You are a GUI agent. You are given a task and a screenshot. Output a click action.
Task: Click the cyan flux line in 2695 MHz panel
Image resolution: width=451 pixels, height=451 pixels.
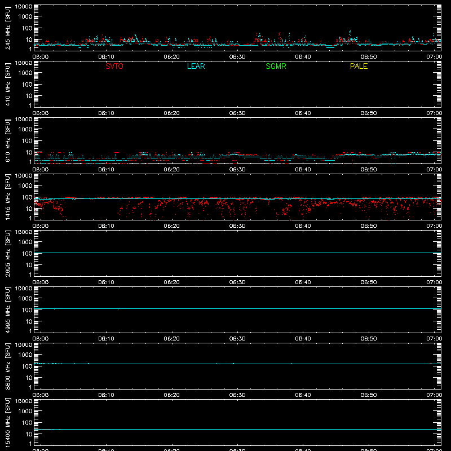[237, 253]
